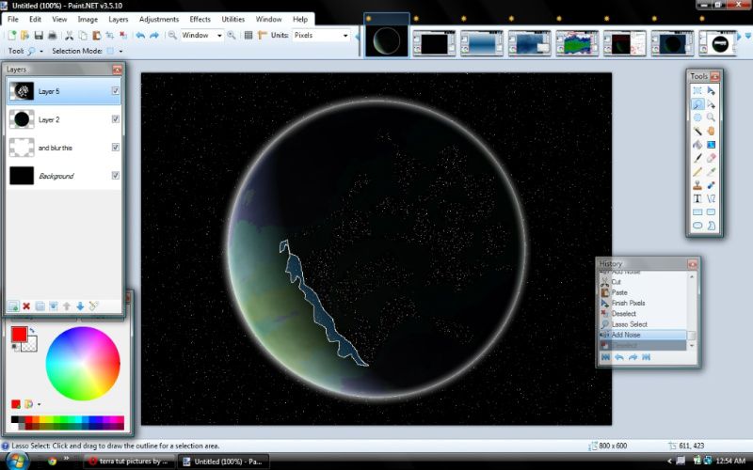Toggle the pixel grid icon
This screenshot has height=470, width=753.
(x=248, y=35)
